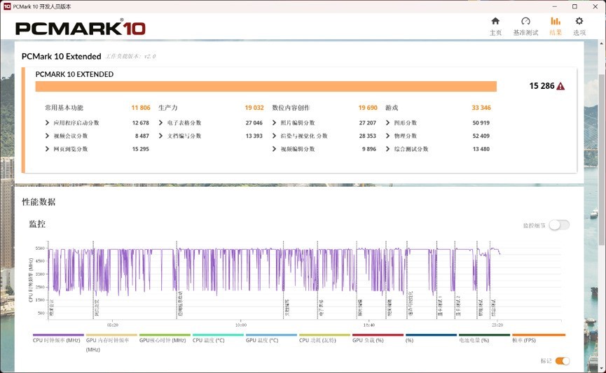The height and width of the screenshot is (373, 606).
Task: Click the PCMark 10 Extended title heading
Action: point(62,57)
